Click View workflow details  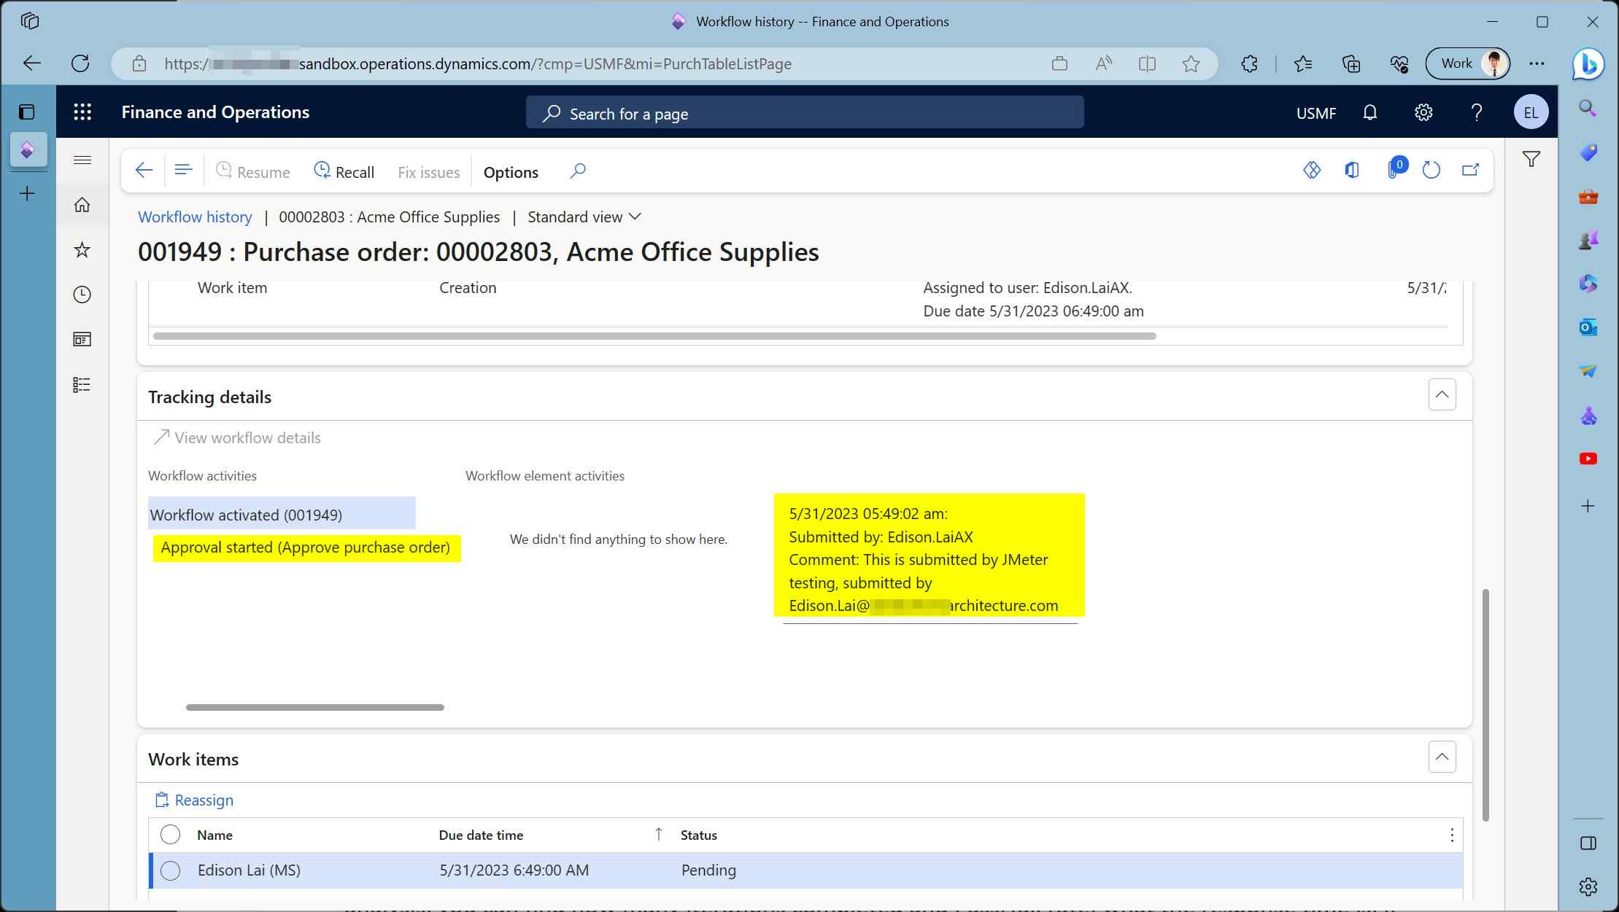[238, 437]
